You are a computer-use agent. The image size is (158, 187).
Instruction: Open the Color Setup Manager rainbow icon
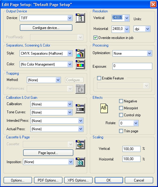coord(80,64)
